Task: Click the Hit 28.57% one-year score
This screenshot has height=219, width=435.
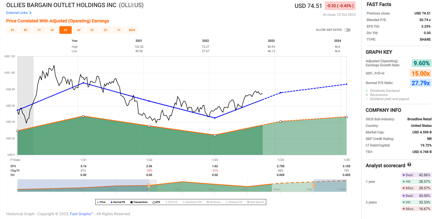Action: (416, 182)
